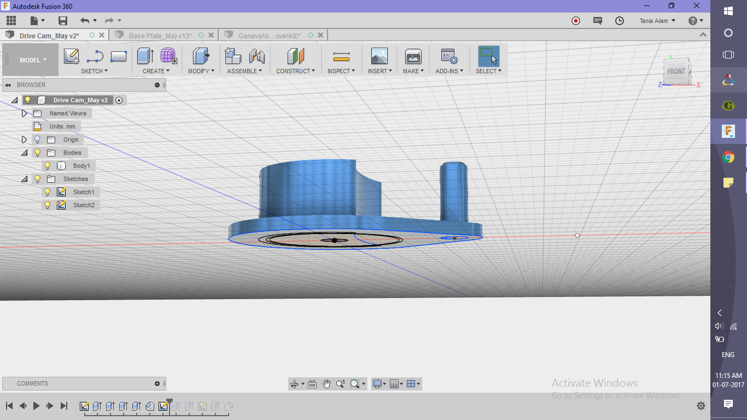This screenshot has width=747, height=420.
Task: Activate the Extrude tool
Action: 145,56
